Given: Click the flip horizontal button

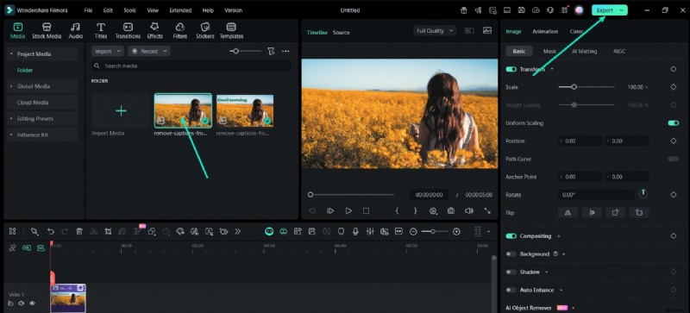Looking at the screenshot, I should point(568,213).
